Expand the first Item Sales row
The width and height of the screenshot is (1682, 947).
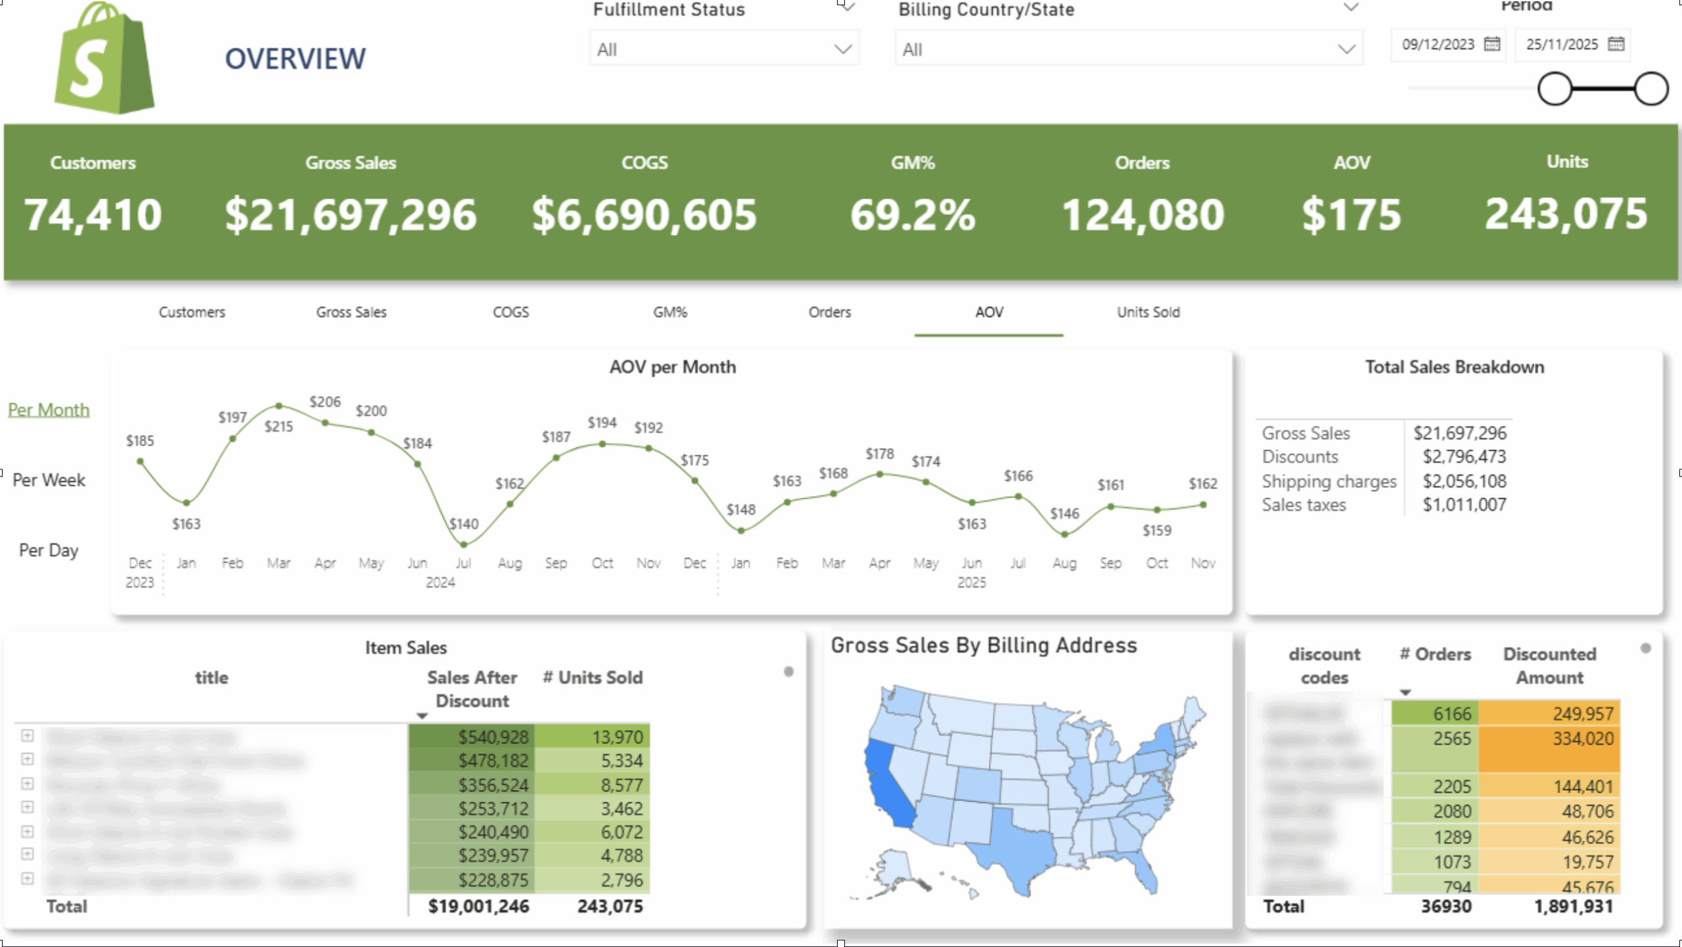pyautogui.click(x=28, y=735)
